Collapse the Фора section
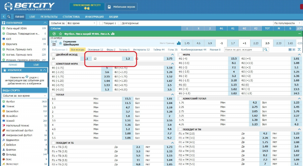This screenshot has width=303, height=166. [x=299, y=54]
